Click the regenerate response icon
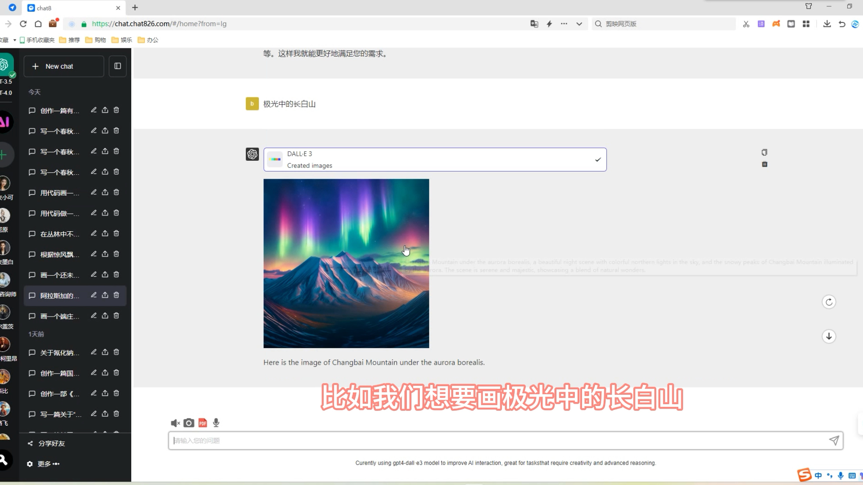The width and height of the screenshot is (863, 485). (829, 302)
